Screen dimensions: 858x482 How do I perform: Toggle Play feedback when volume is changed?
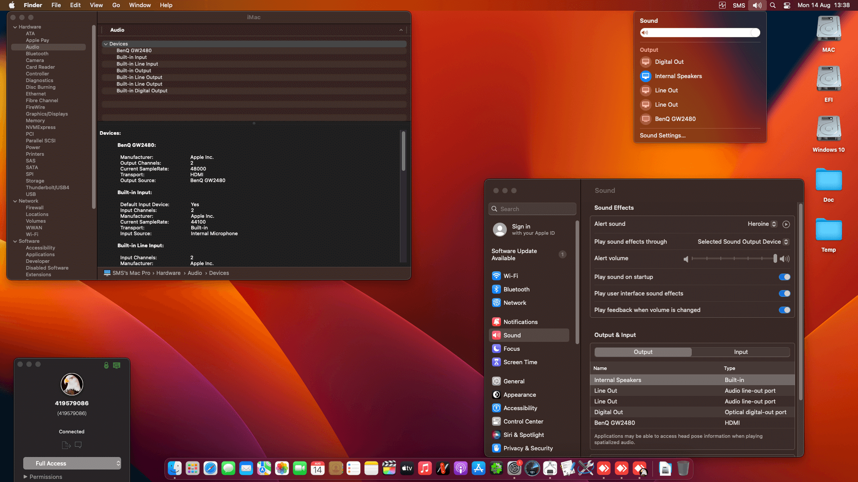[784, 310]
